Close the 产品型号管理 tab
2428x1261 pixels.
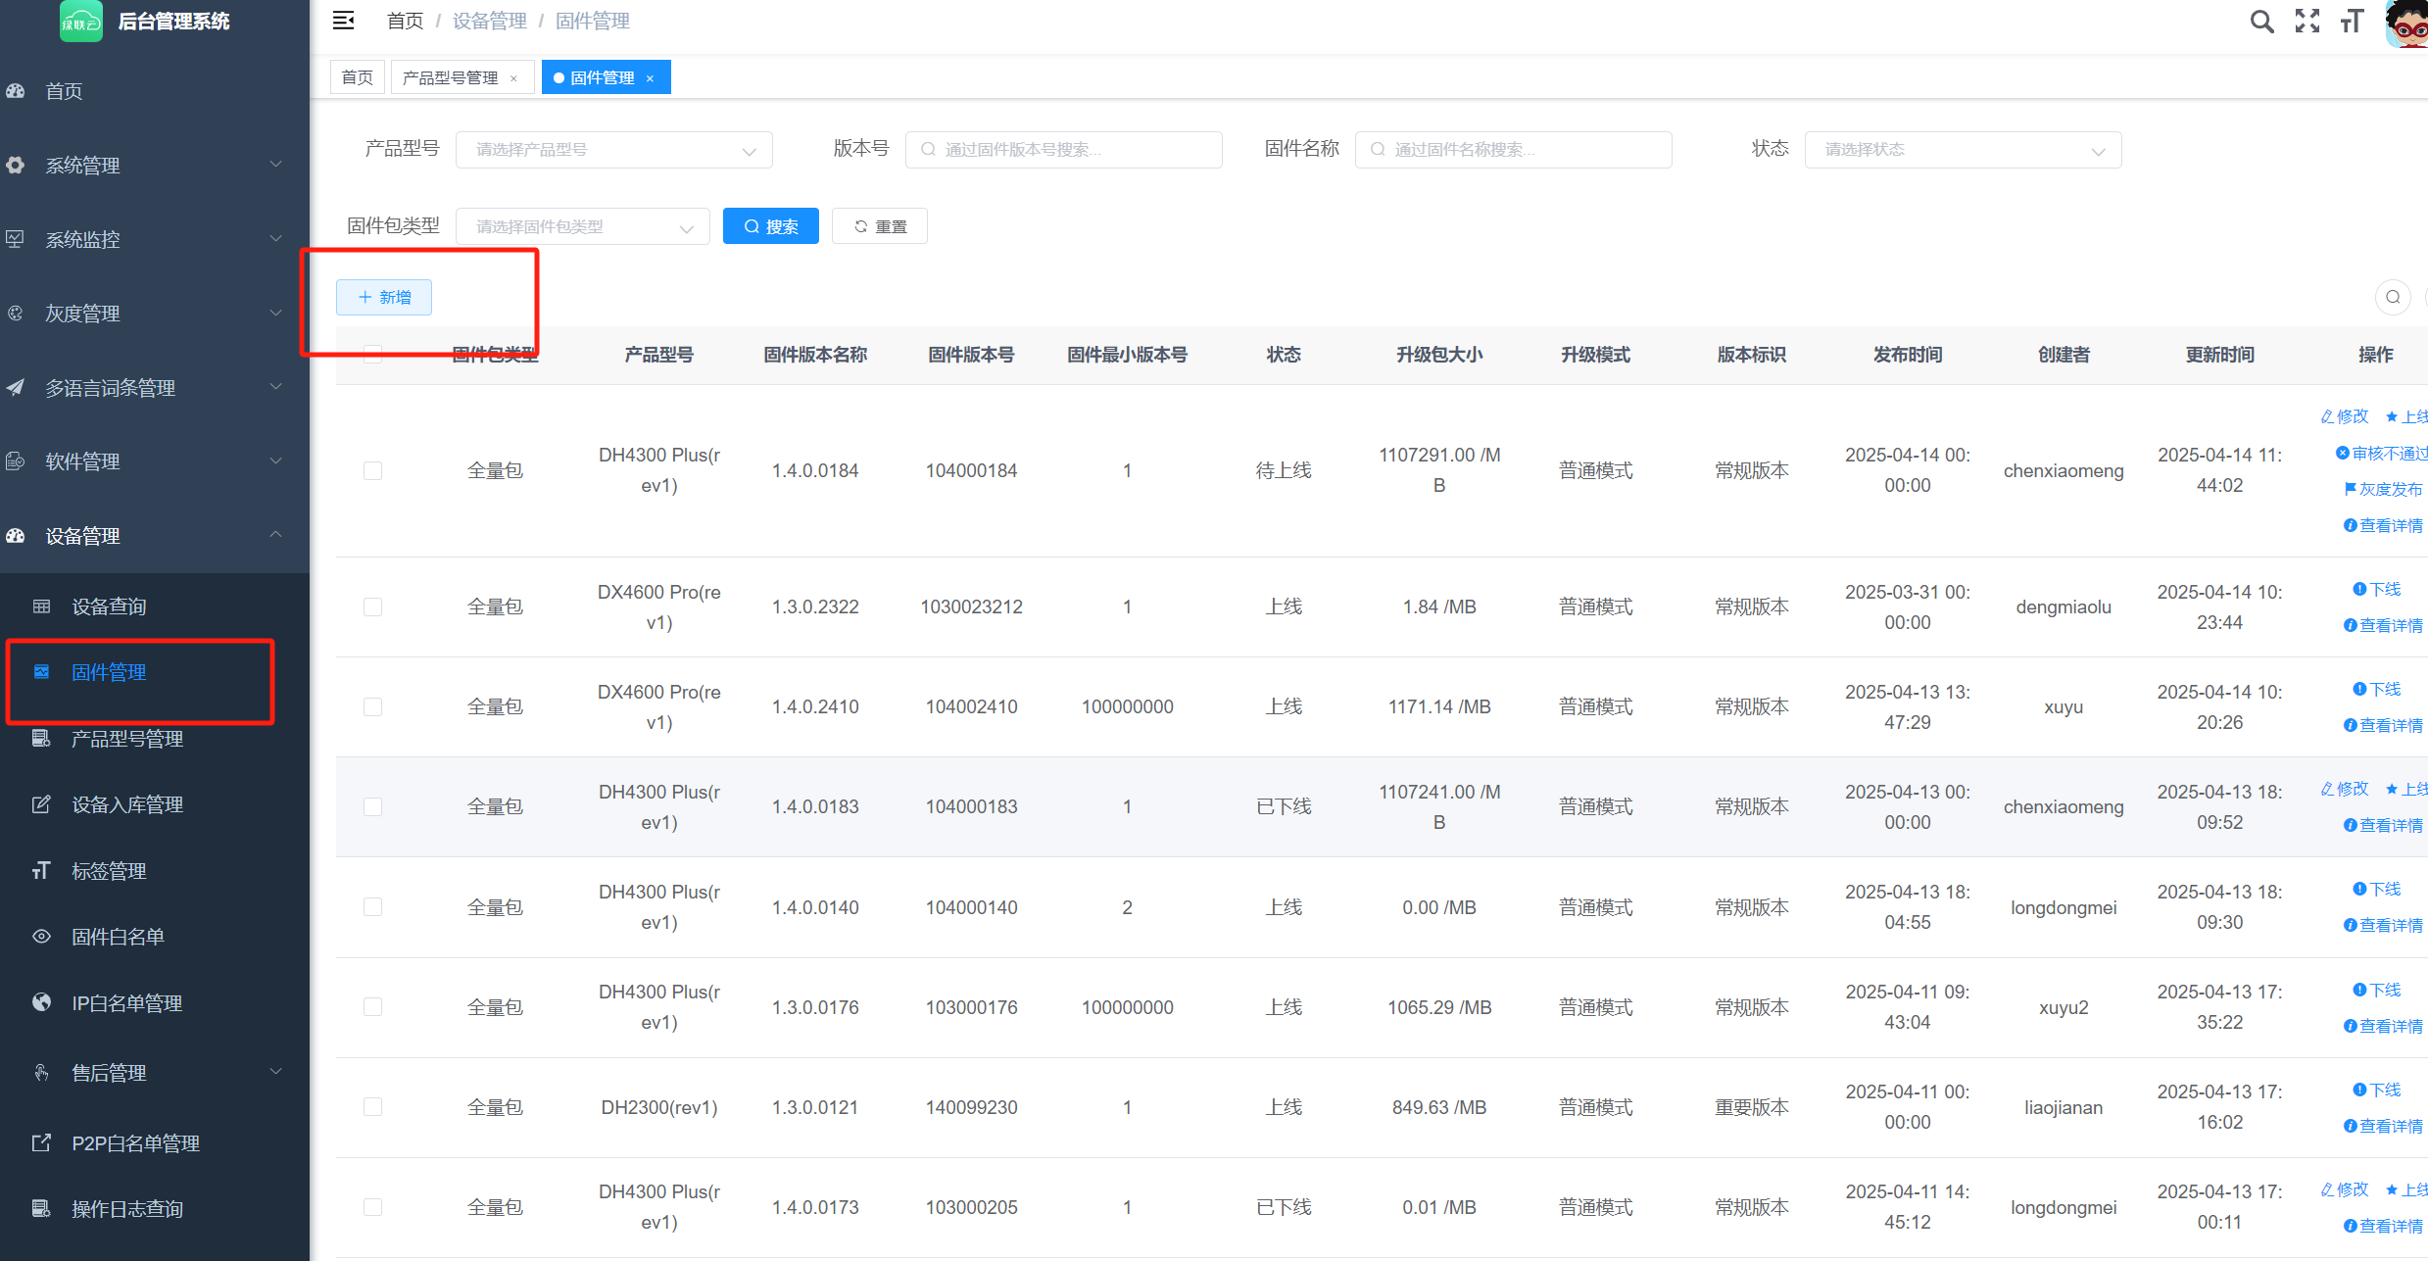coord(513,78)
